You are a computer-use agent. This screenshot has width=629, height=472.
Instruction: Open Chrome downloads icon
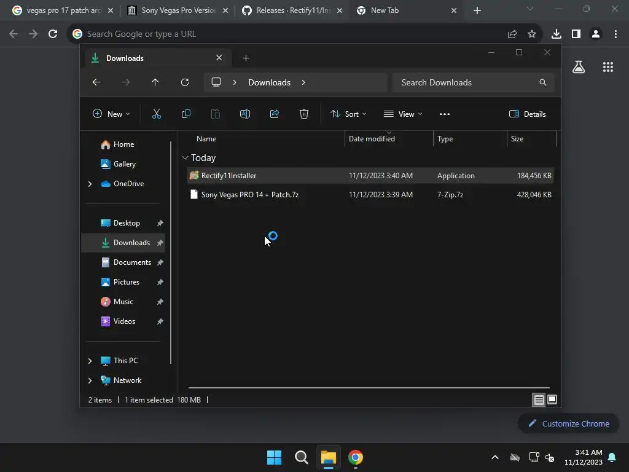pos(557,34)
